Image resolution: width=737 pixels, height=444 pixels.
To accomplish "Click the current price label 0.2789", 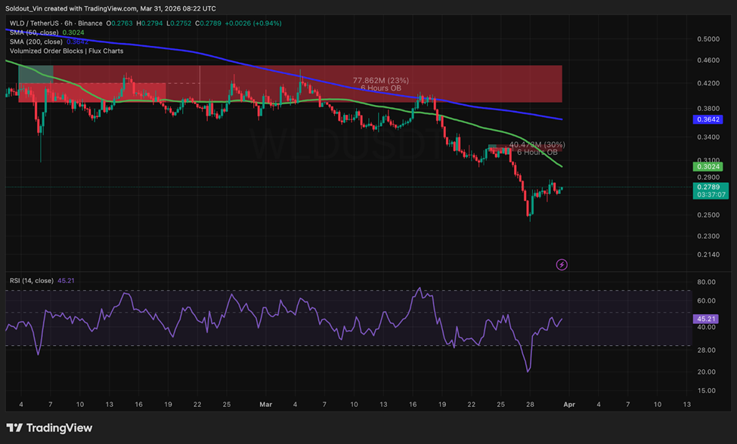I will click(x=708, y=187).
